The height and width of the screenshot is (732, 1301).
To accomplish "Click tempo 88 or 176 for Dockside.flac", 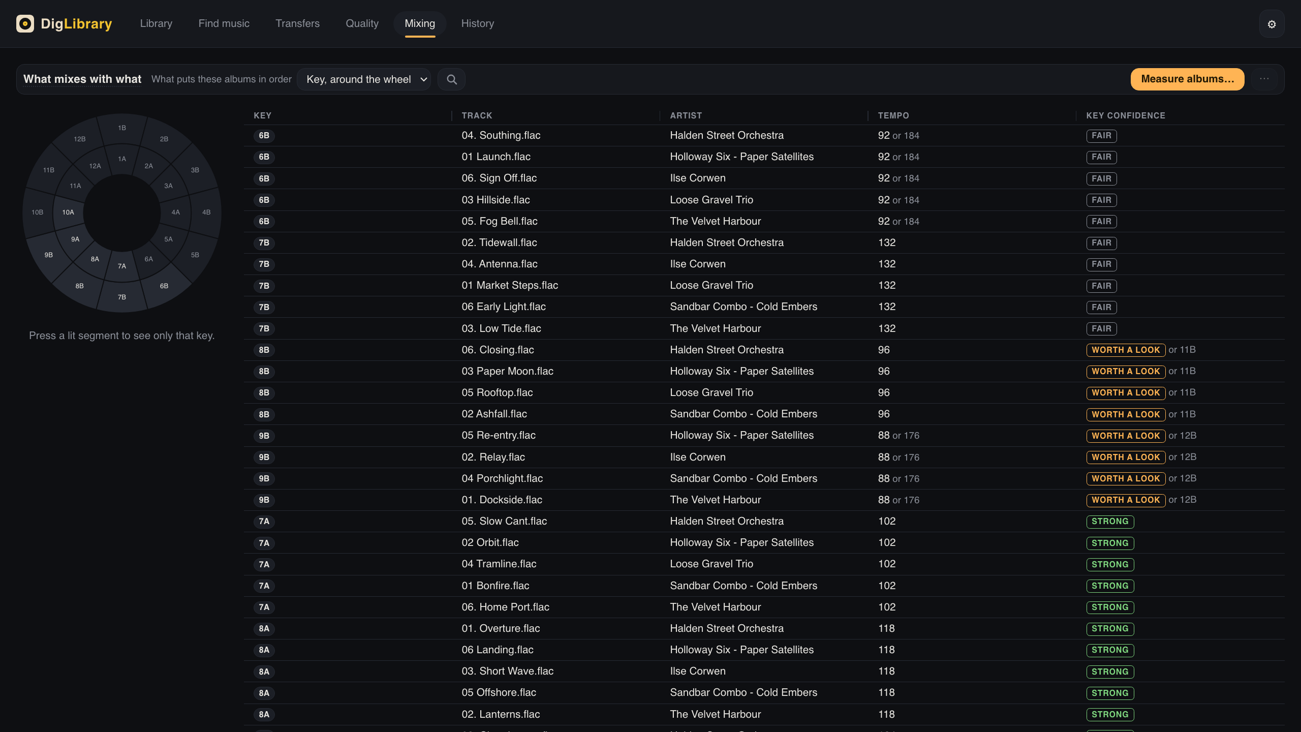I will (x=899, y=500).
